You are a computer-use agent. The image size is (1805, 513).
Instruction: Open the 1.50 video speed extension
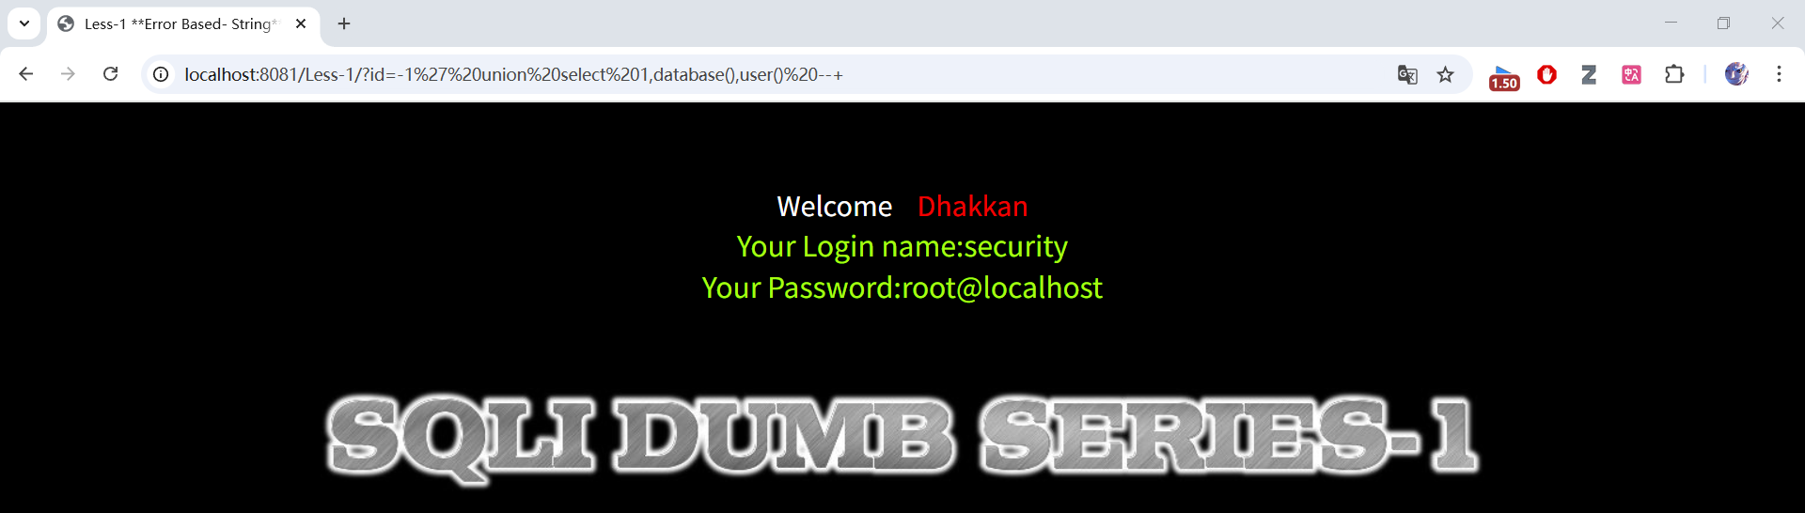[x=1504, y=76]
